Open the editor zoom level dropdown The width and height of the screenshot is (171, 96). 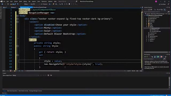pos(5,71)
